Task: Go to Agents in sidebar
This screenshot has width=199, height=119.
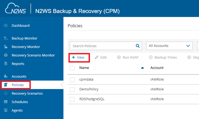Action: click(x=17, y=110)
